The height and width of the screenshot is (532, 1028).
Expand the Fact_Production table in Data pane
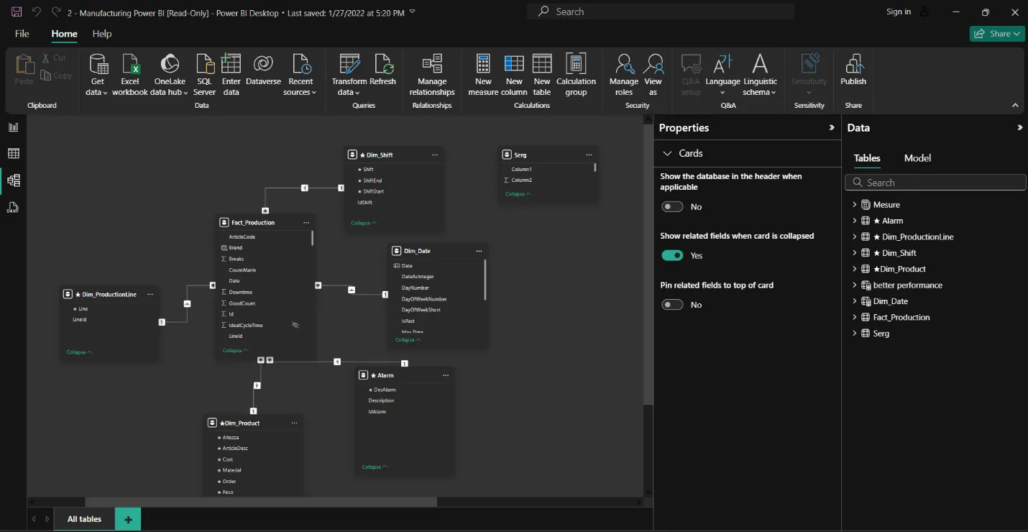pos(855,317)
